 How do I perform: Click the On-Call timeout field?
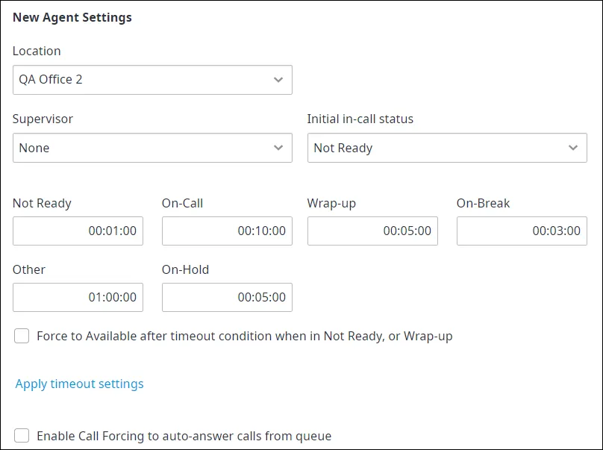[x=227, y=231]
